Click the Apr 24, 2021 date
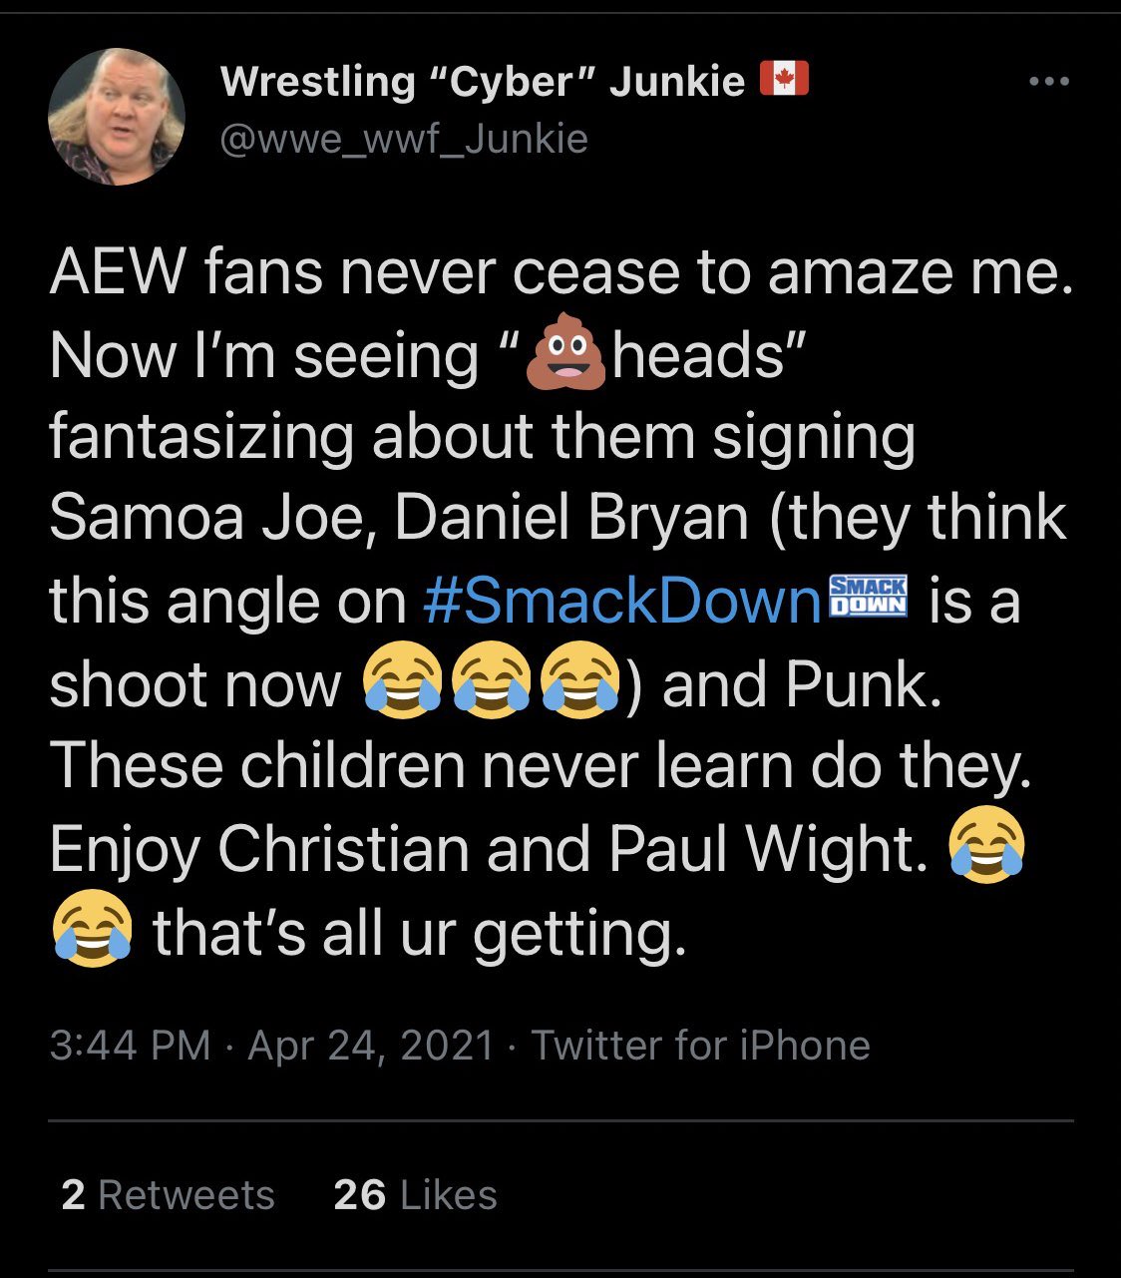 click(371, 1046)
